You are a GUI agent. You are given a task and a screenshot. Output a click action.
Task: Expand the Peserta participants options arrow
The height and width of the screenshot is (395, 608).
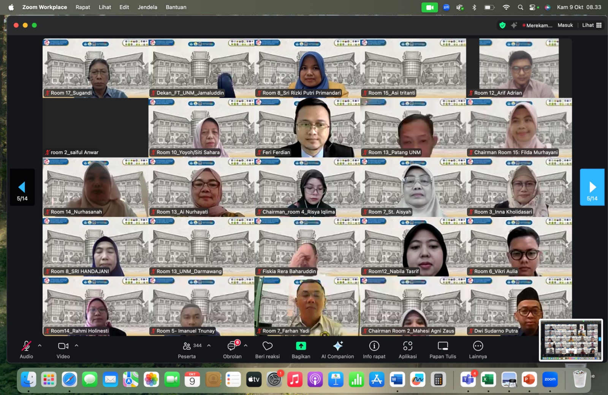(x=209, y=346)
